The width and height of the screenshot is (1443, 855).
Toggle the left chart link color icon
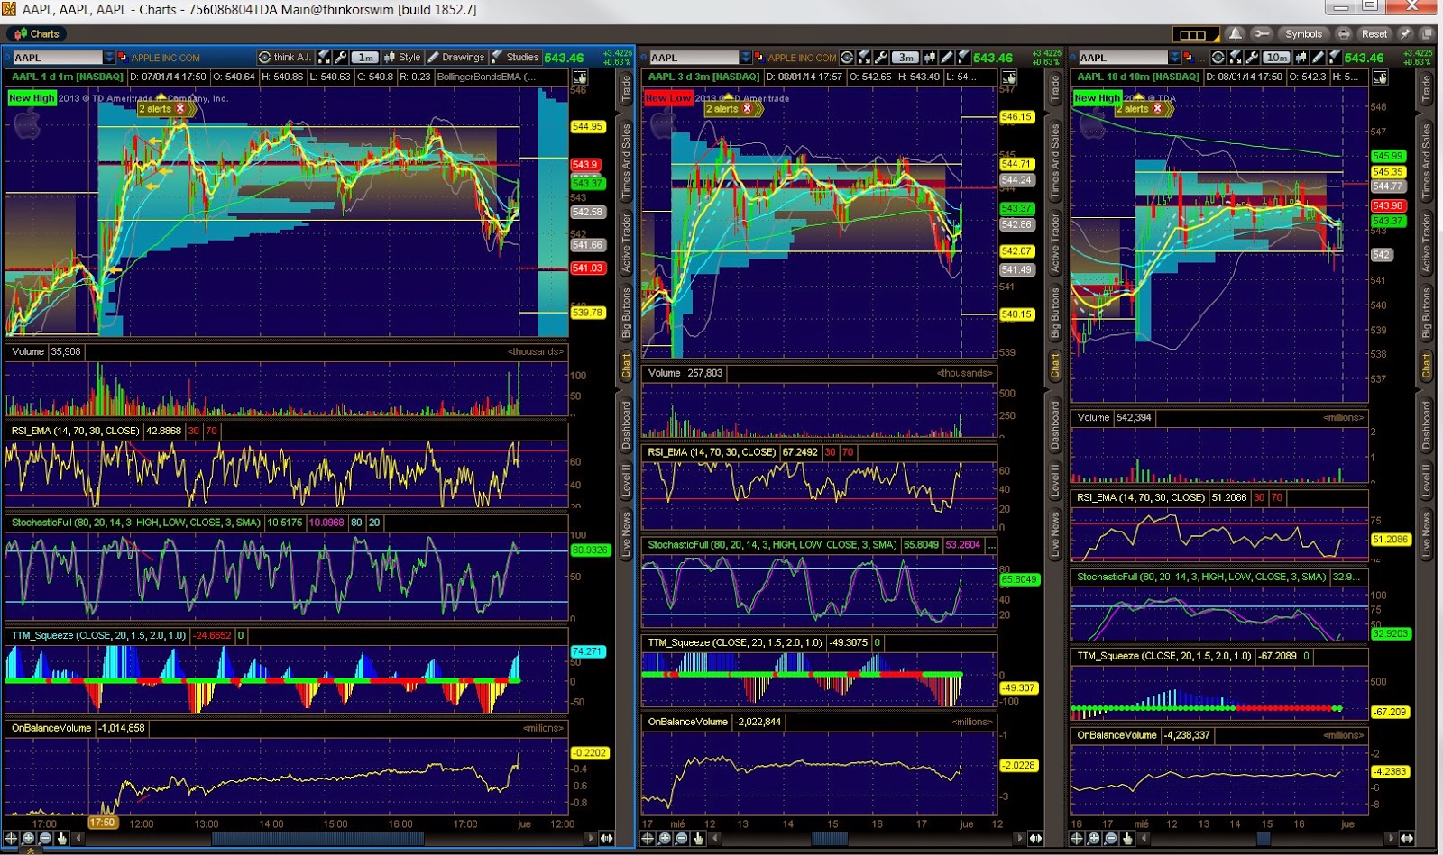point(124,58)
